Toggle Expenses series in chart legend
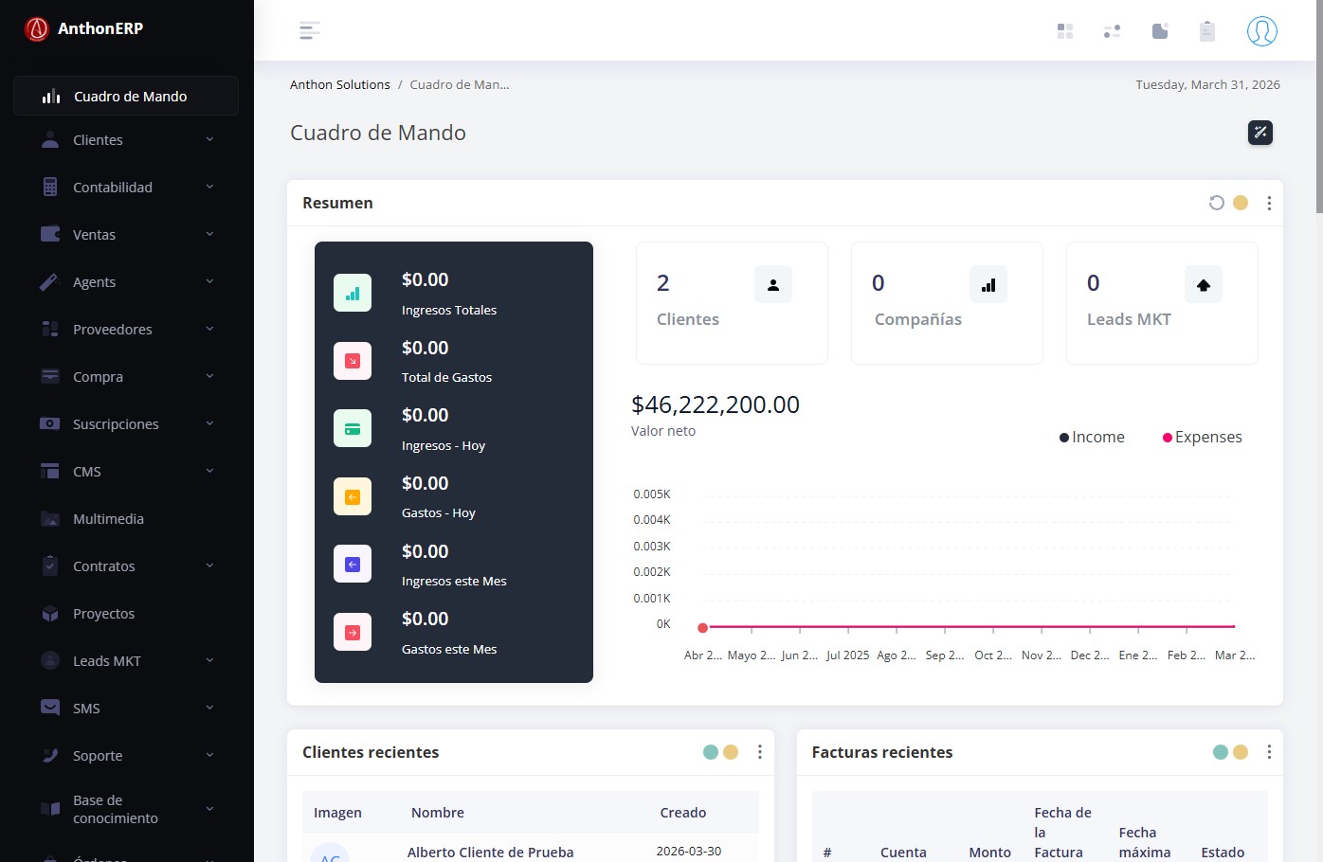The width and height of the screenshot is (1323, 862). [x=1202, y=437]
